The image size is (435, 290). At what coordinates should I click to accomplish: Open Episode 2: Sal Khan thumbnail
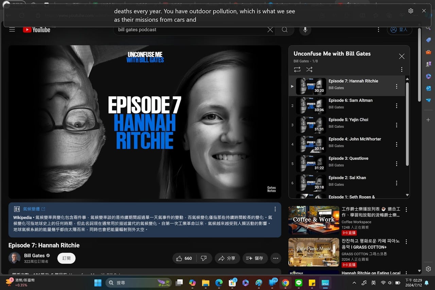[x=311, y=183]
